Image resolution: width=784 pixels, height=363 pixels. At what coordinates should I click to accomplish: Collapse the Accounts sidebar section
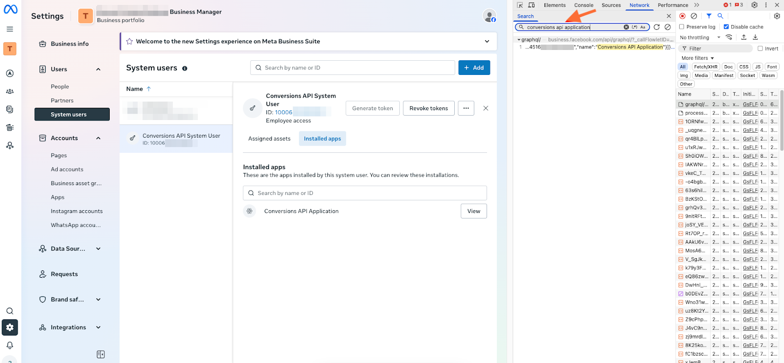point(98,138)
